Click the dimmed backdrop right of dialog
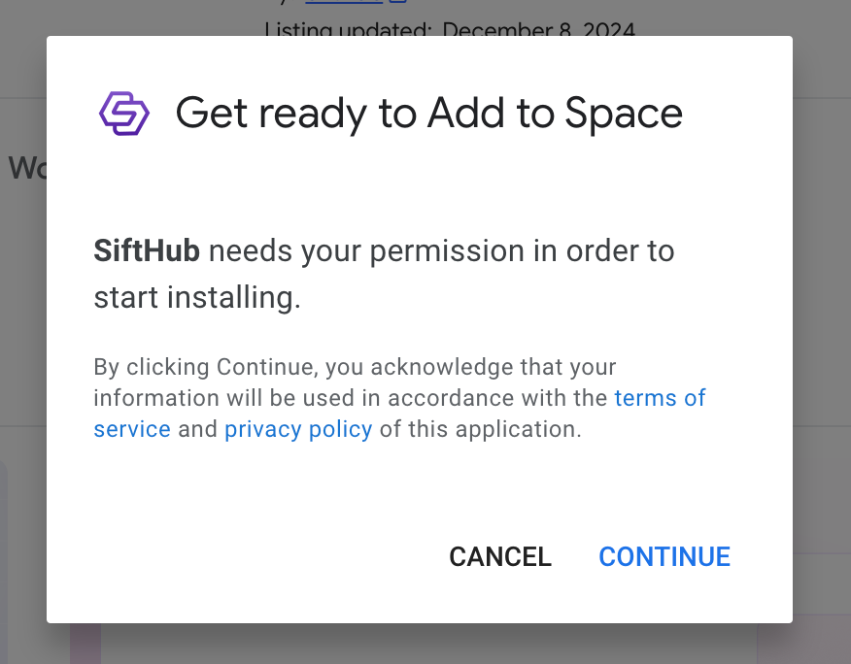Viewport: 851px width, 664px height. [x=822, y=291]
